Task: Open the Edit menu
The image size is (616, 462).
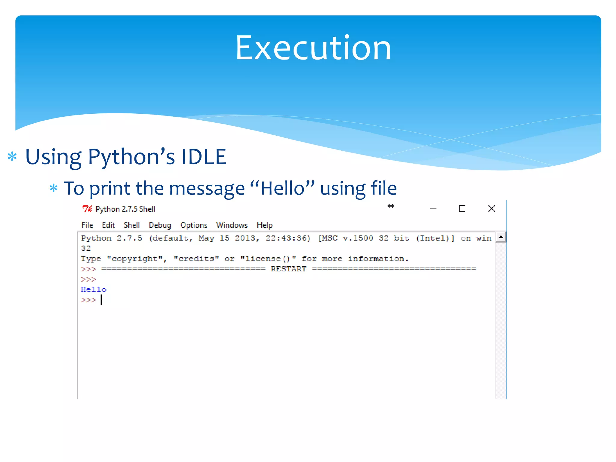Action: coord(108,225)
